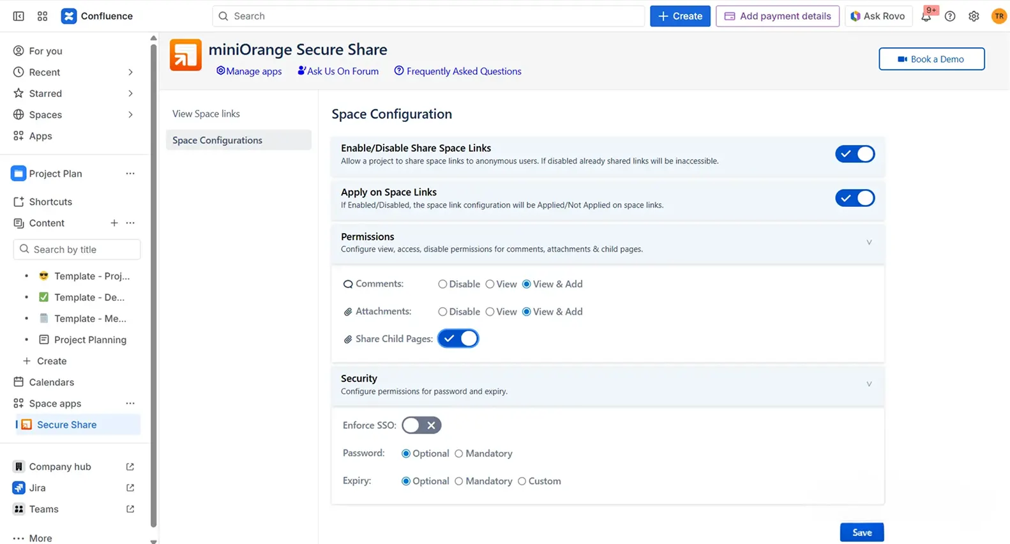The width and height of the screenshot is (1010, 544).
Task: Expand the Spaces menu chevron
Action: click(130, 115)
